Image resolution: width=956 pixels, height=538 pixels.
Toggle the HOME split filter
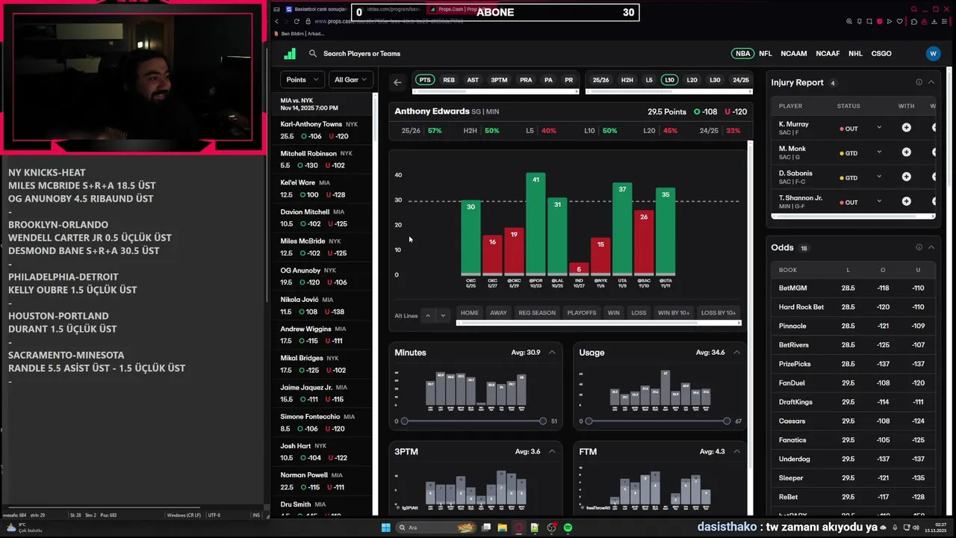pos(470,312)
